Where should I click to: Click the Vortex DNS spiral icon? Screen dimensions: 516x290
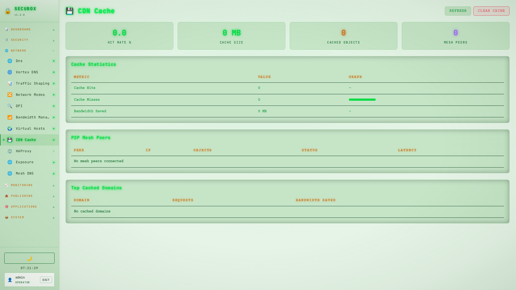coord(10,72)
